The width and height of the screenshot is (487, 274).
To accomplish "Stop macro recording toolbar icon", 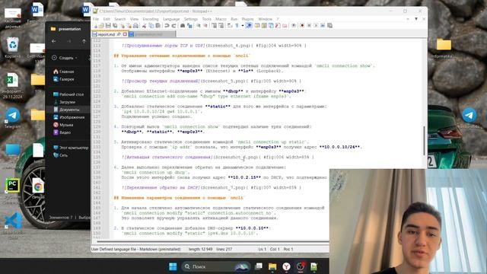I will pos(310,25).
